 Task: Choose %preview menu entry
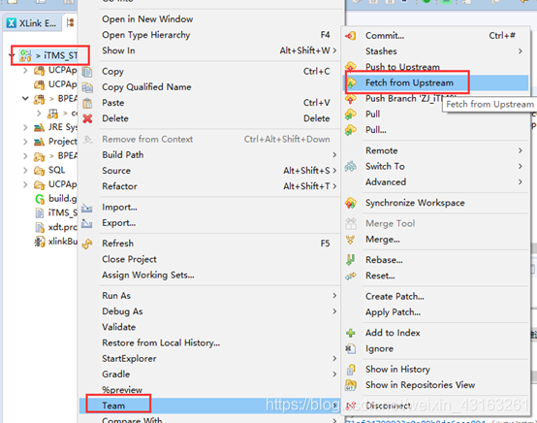tap(122, 390)
